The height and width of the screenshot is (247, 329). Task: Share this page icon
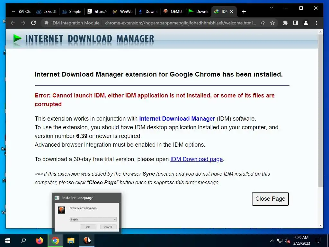[262, 23]
